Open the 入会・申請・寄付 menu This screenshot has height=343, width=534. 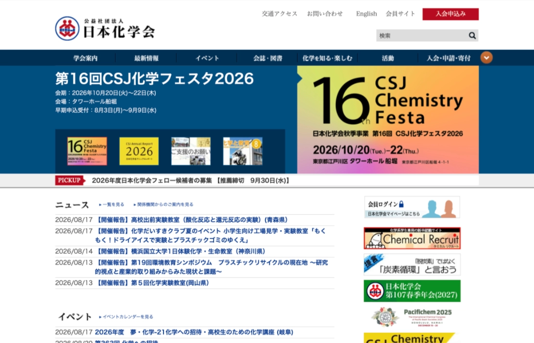point(449,58)
